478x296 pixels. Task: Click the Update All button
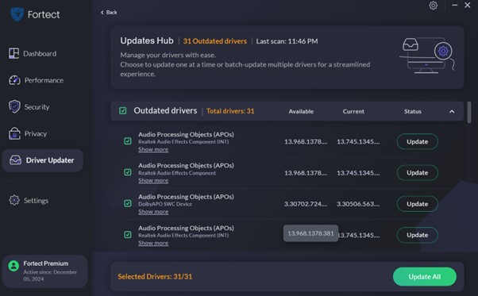[x=425, y=276]
